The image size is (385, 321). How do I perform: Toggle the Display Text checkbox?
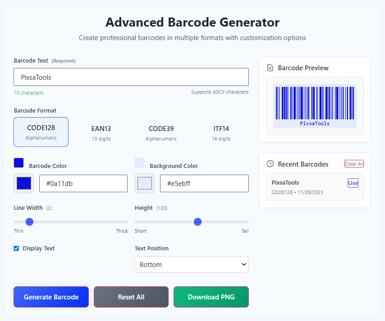(16, 249)
